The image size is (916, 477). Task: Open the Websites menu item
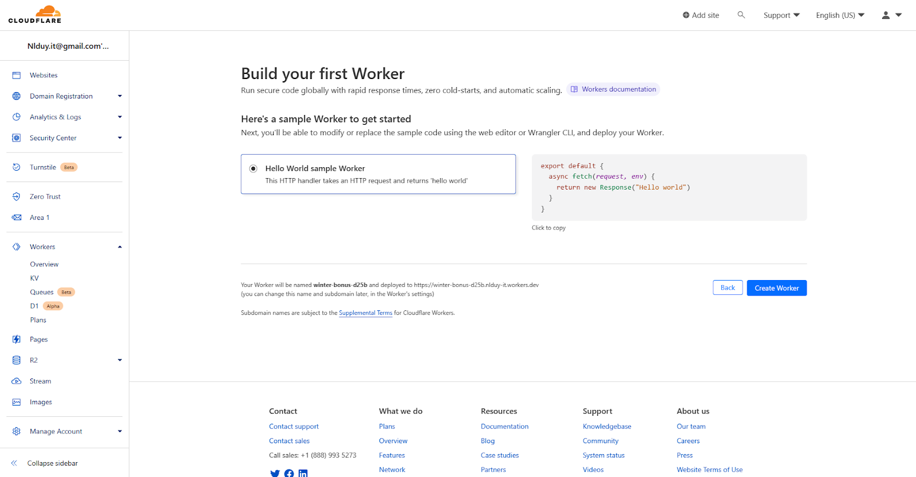(x=44, y=76)
